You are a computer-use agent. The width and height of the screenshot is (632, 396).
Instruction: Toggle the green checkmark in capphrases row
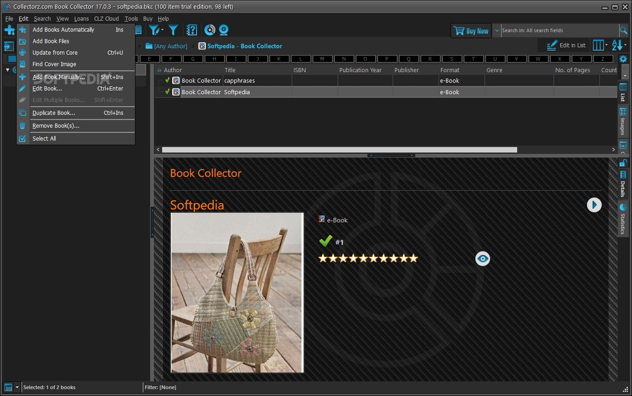coord(168,80)
